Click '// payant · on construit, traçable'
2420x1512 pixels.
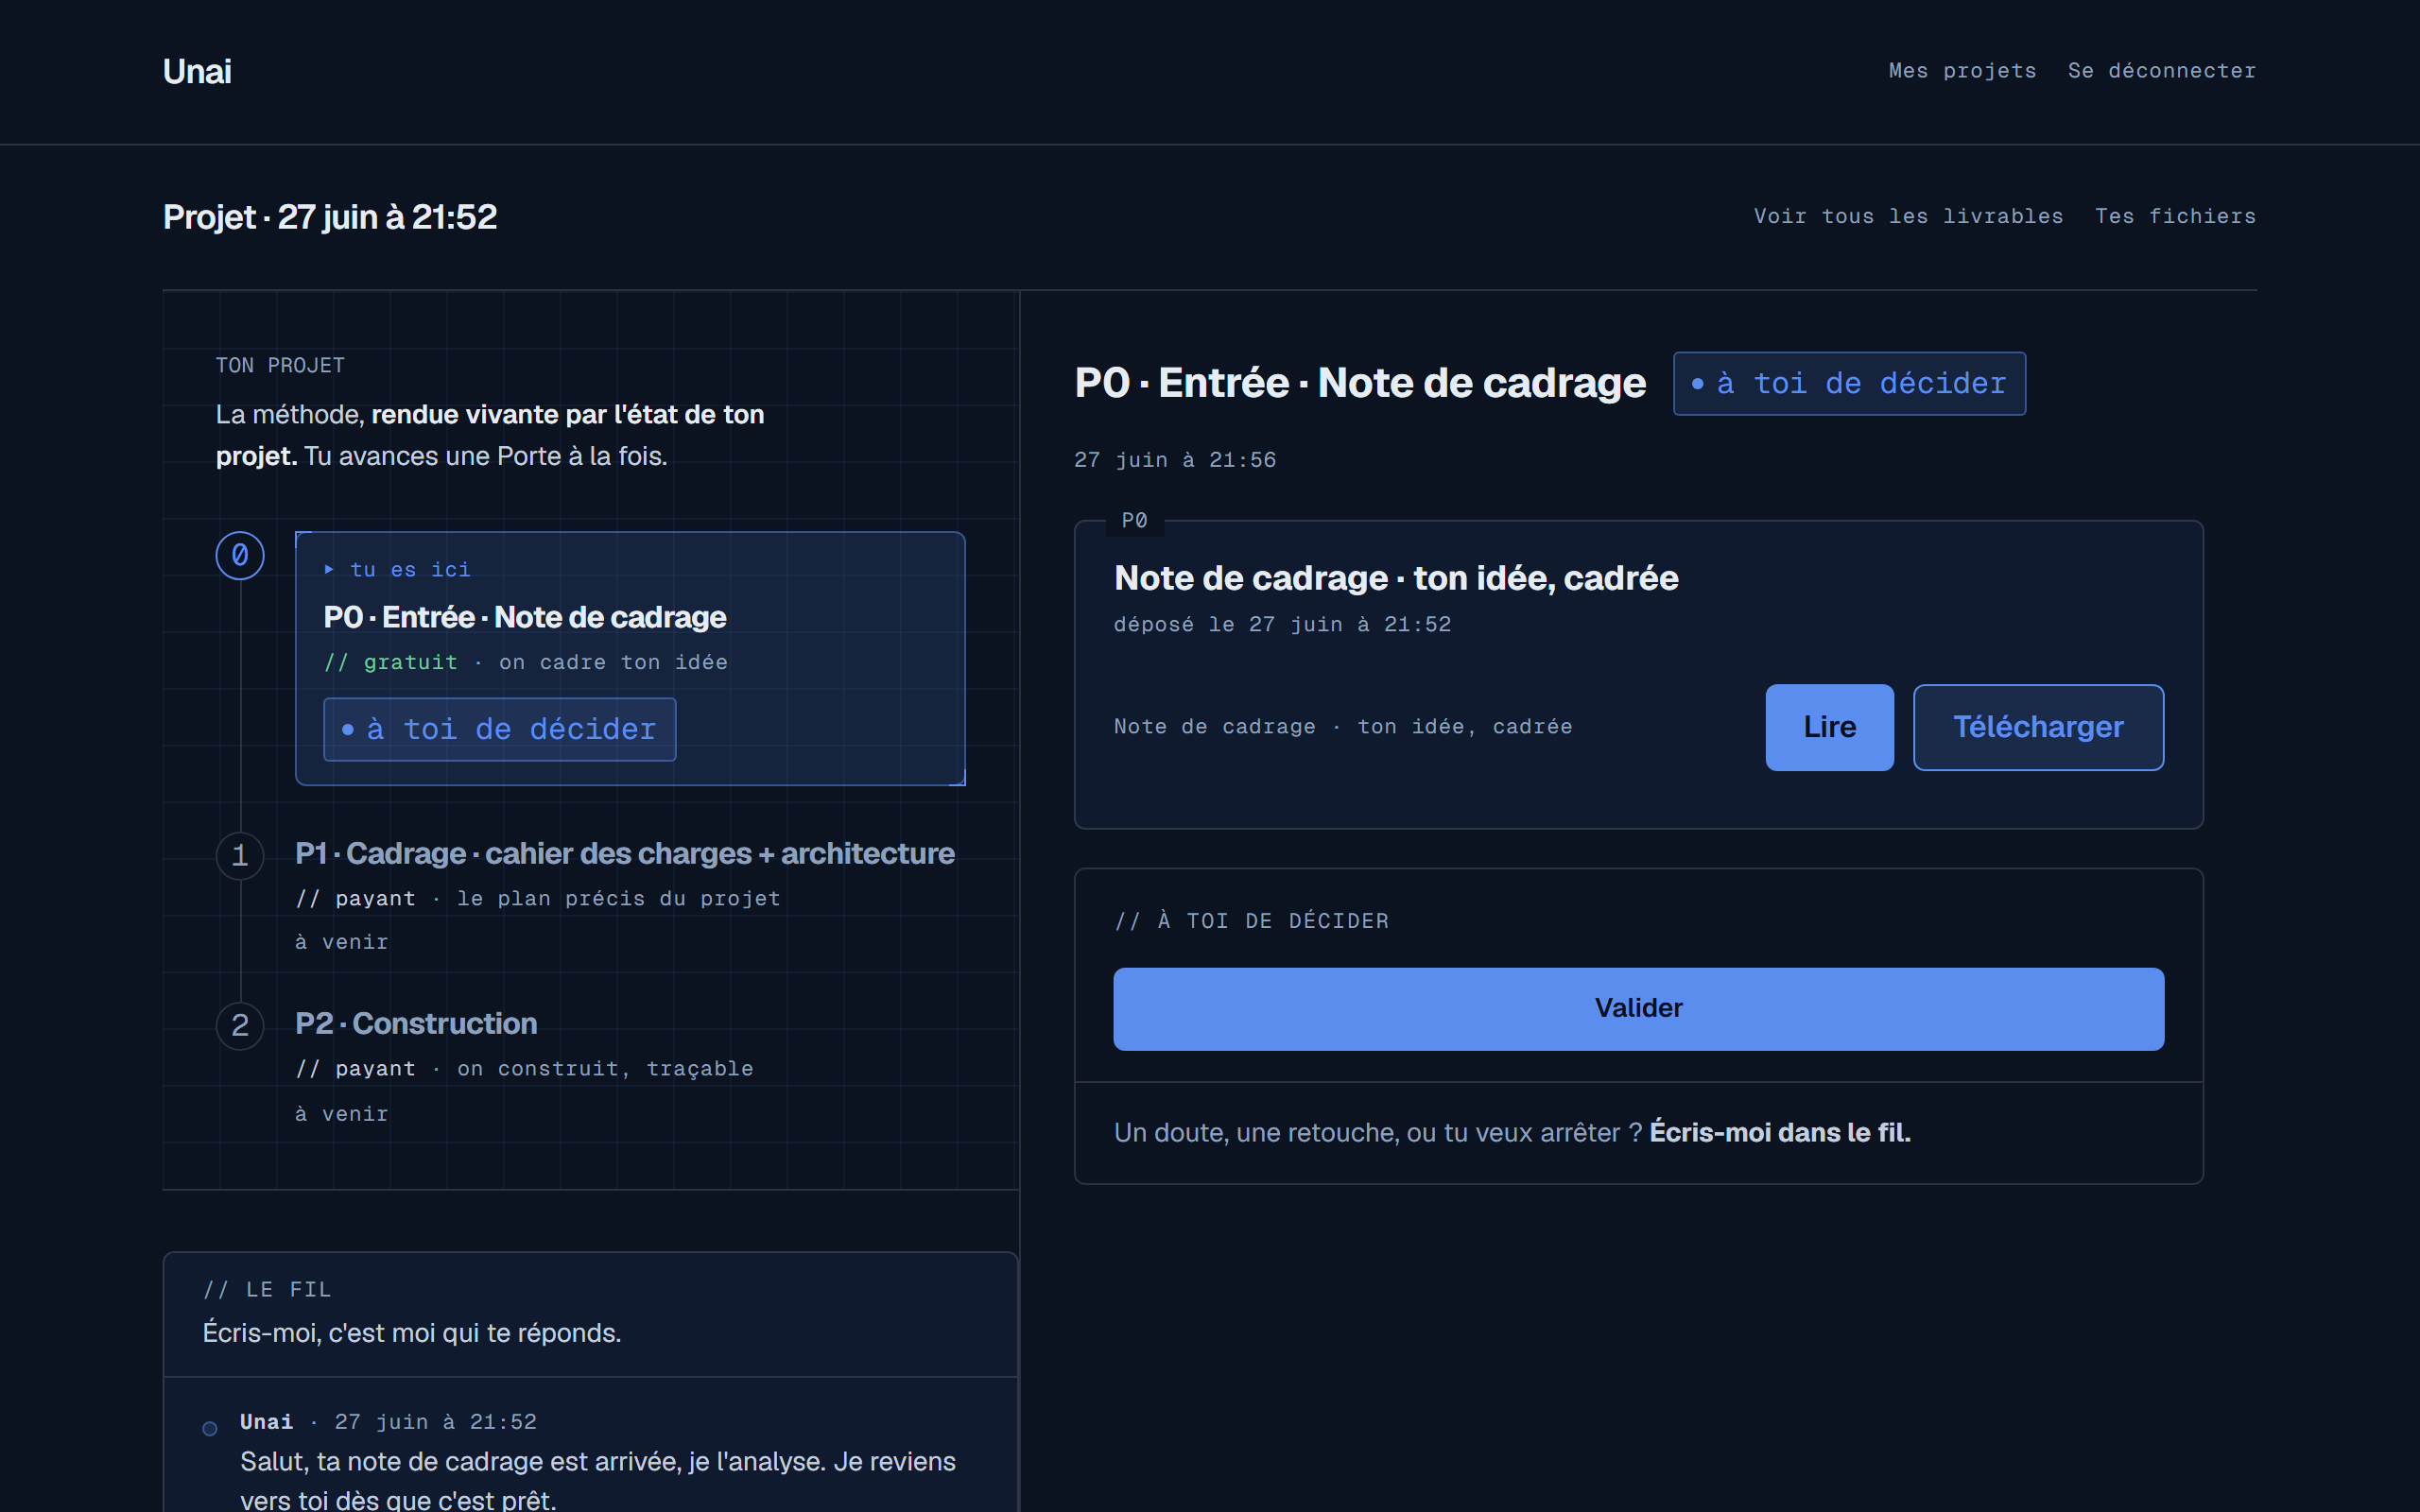click(524, 1068)
